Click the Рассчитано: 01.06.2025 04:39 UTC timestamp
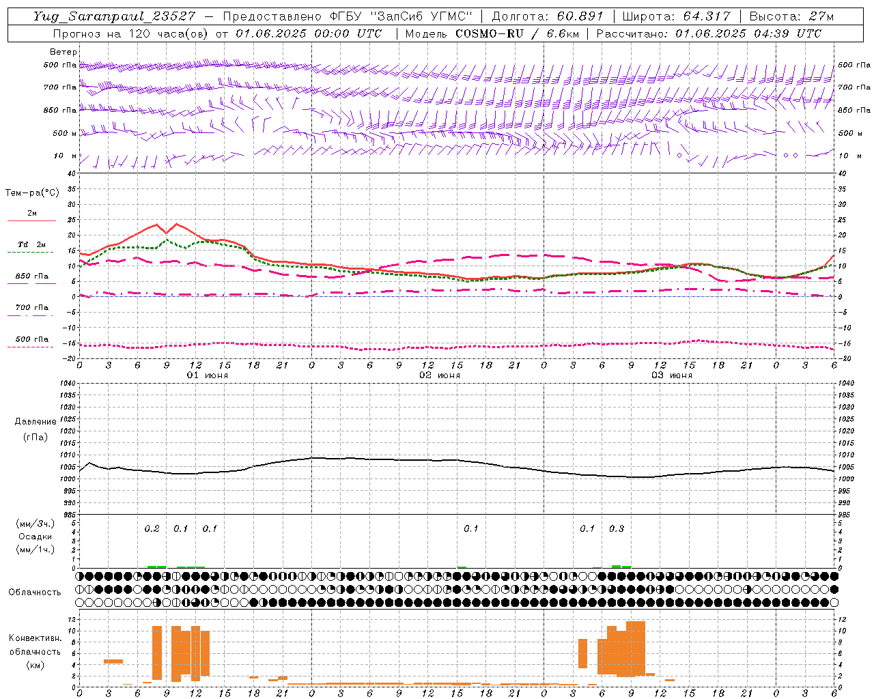 click(709, 33)
